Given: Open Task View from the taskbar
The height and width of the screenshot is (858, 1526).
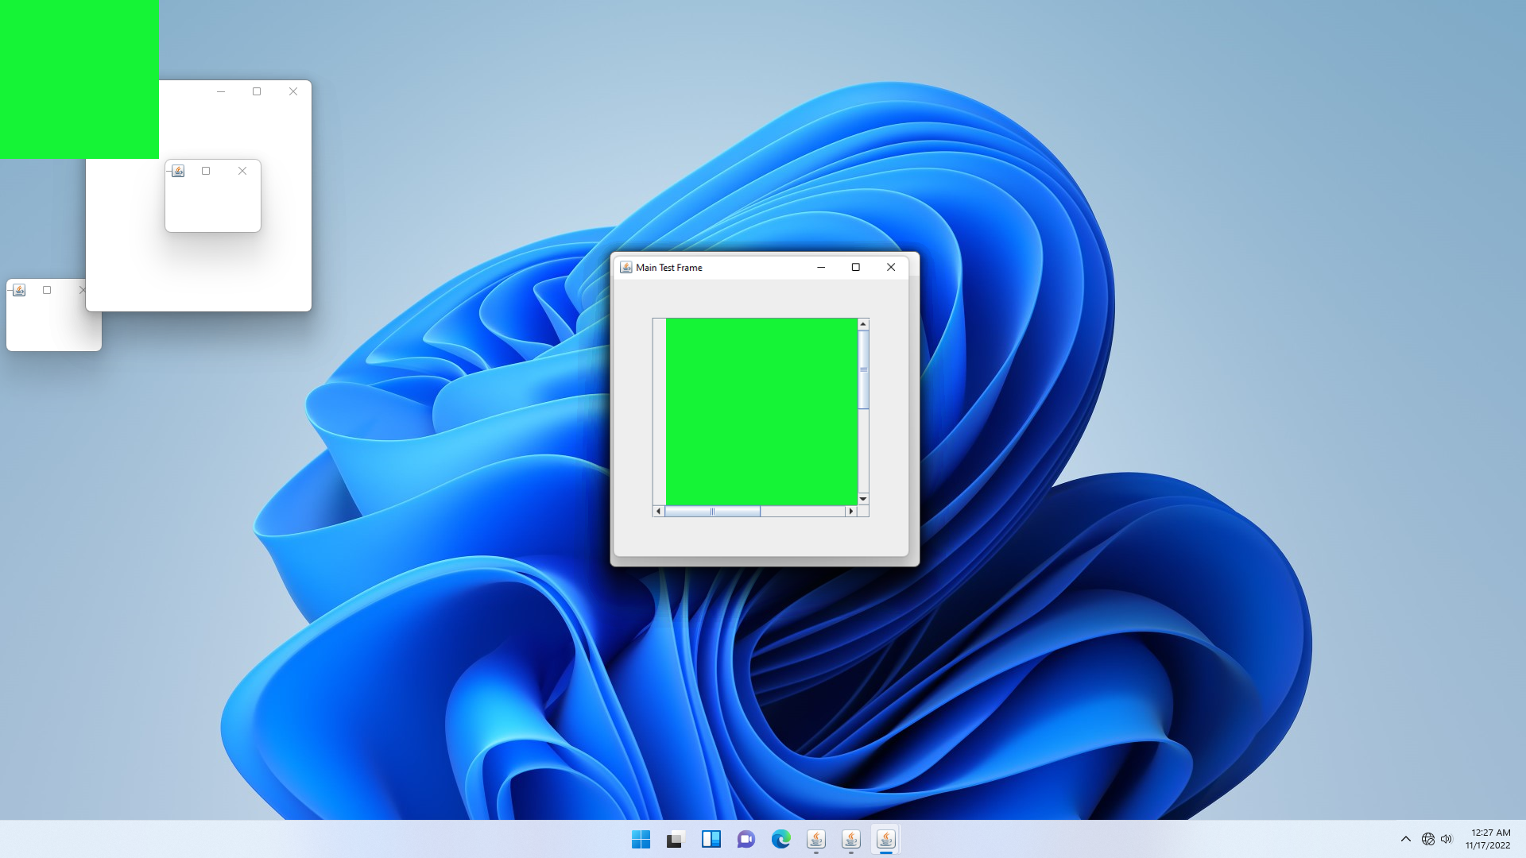Looking at the screenshot, I should [675, 839].
